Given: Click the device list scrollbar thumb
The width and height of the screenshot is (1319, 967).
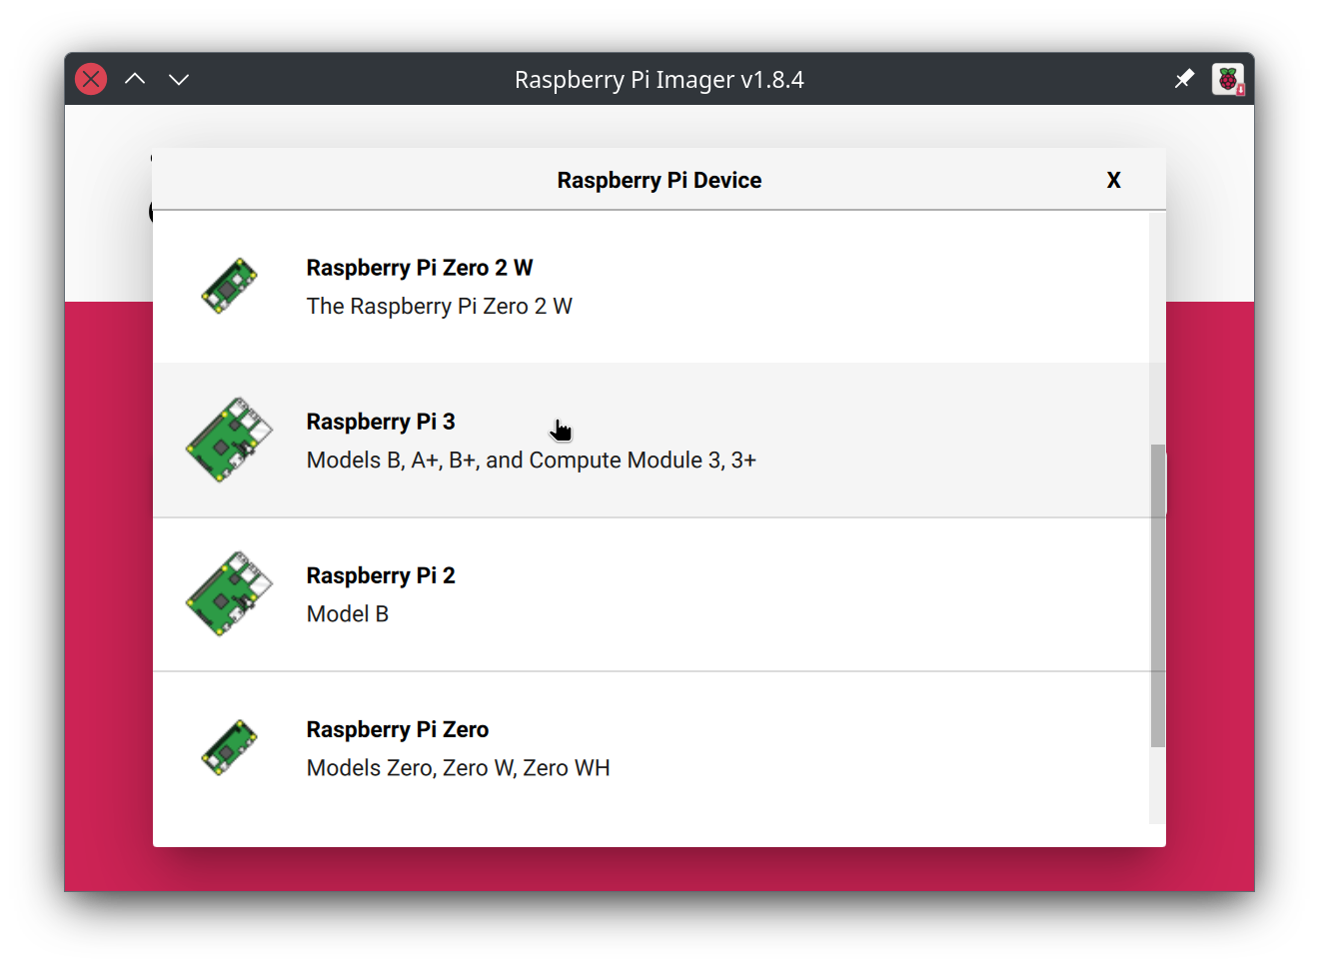Looking at the screenshot, I should pyautogui.click(x=1157, y=595).
